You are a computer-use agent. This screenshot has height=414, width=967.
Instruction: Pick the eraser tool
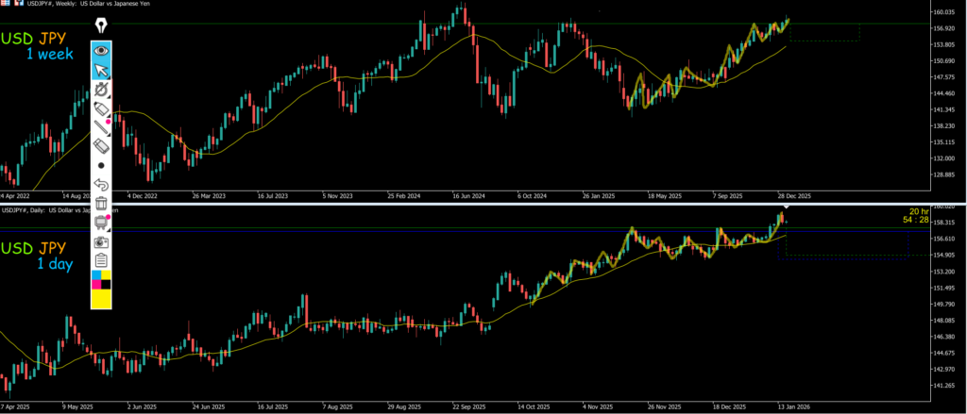pos(101,146)
